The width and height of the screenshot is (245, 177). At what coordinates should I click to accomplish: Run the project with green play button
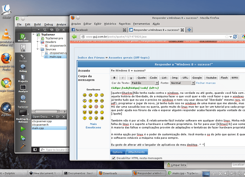(x=23, y=129)
